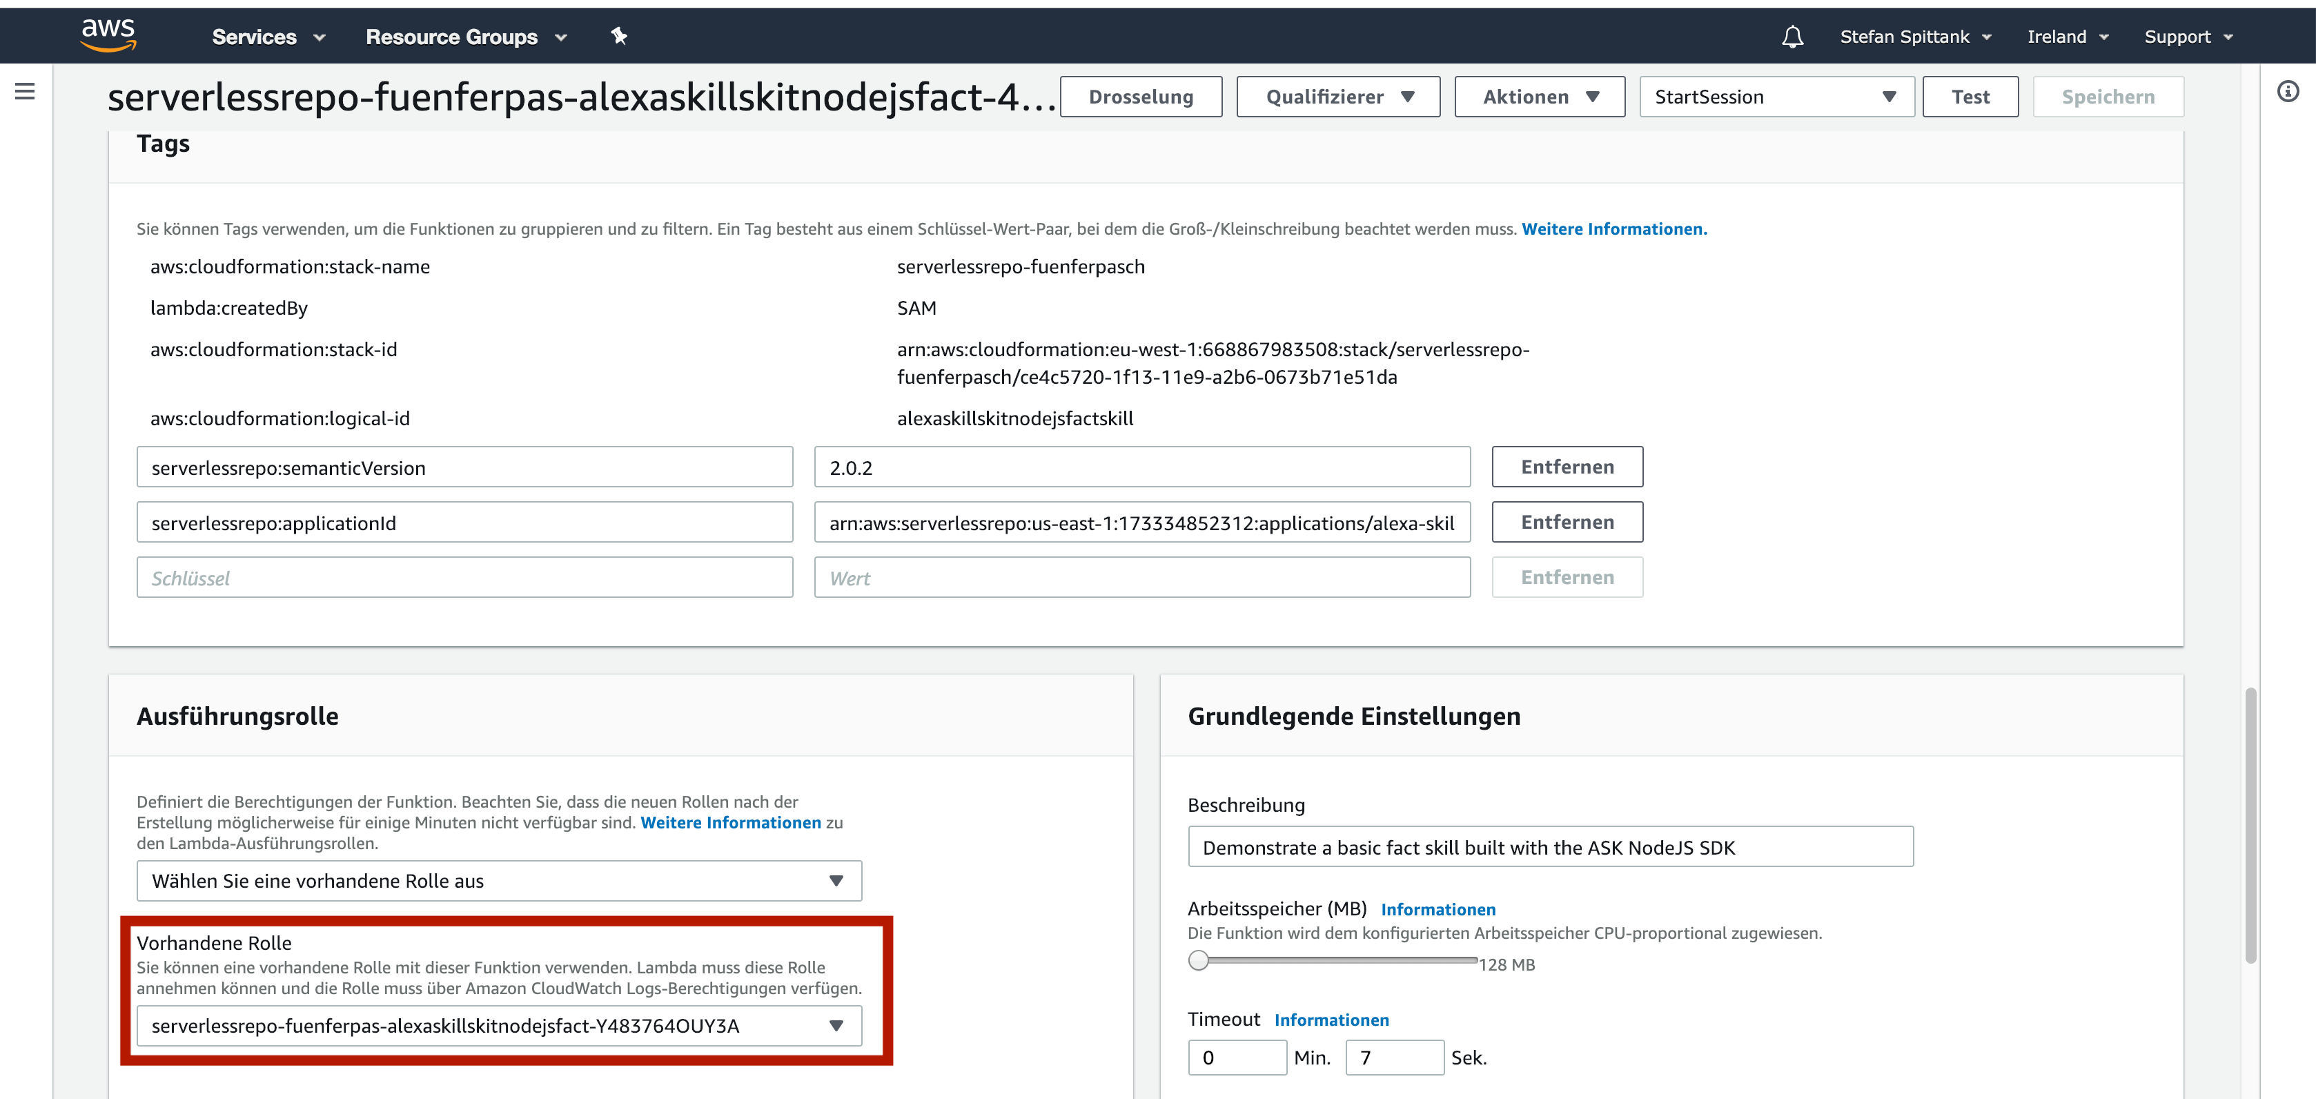Open the StartSession test event dropdown

(1776, 97)
